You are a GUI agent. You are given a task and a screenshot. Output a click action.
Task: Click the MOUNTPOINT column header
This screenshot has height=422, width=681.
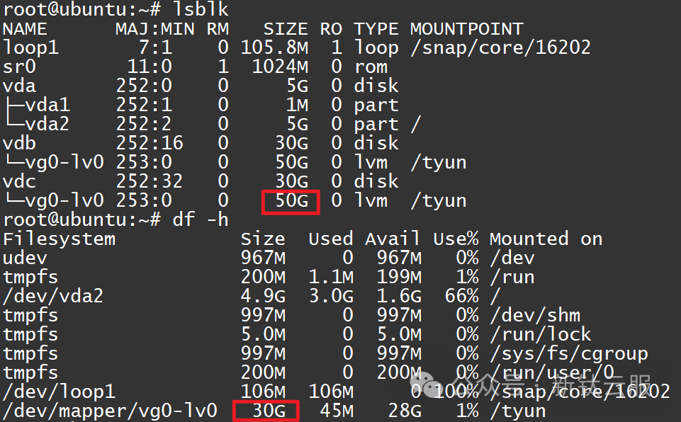click(466, 29)
